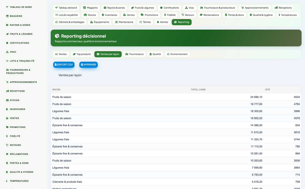Click the file icon on Export CSV button

click(56, 65)
